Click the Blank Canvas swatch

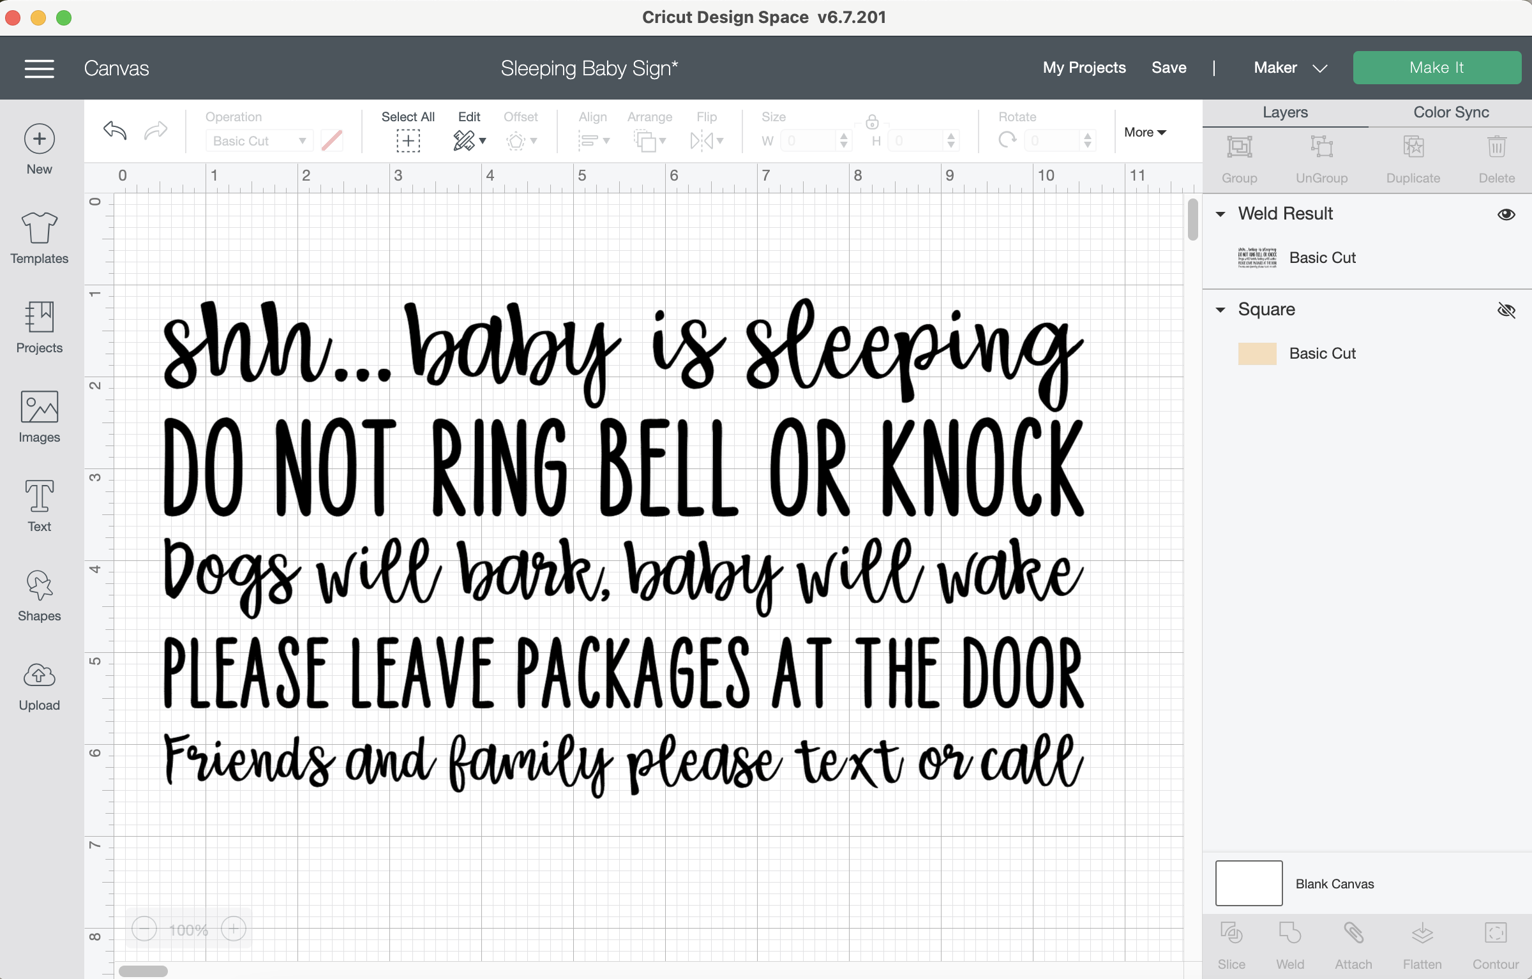pyautogui.click(x=1249, y=883)
